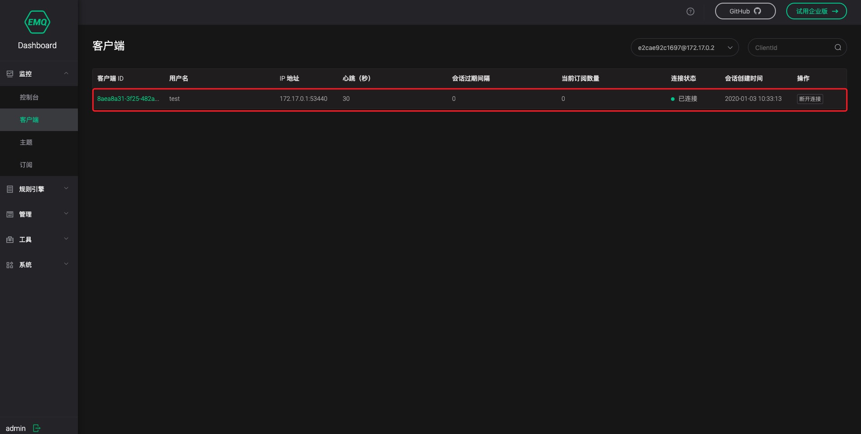This screenshot has height=434, width=861.
Task: Click the EMQ hexagon logo
Action: (x=37, y=22)
